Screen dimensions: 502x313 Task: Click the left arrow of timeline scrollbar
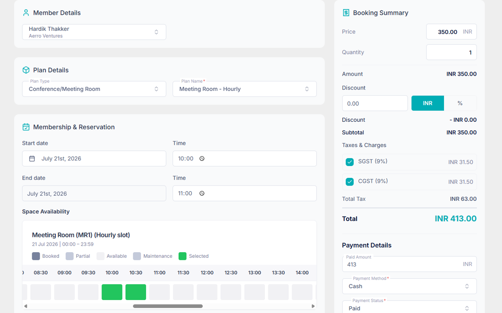[x=26, y=306]
